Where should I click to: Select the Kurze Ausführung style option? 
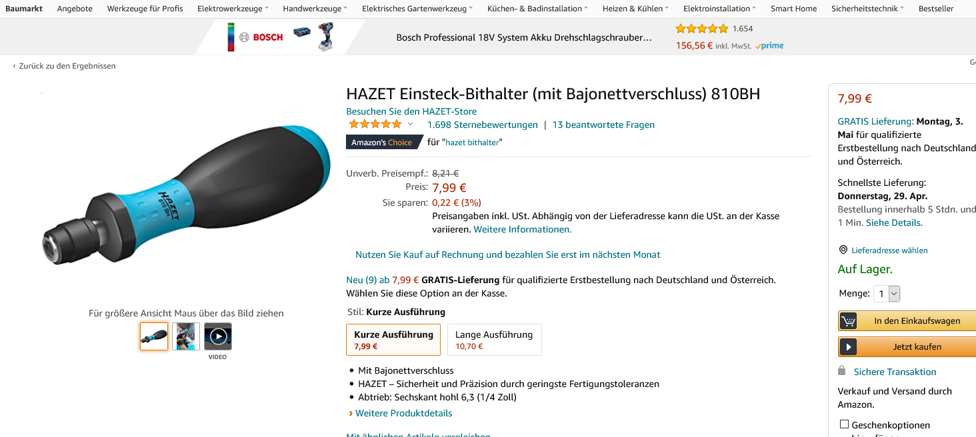[393, 340]
